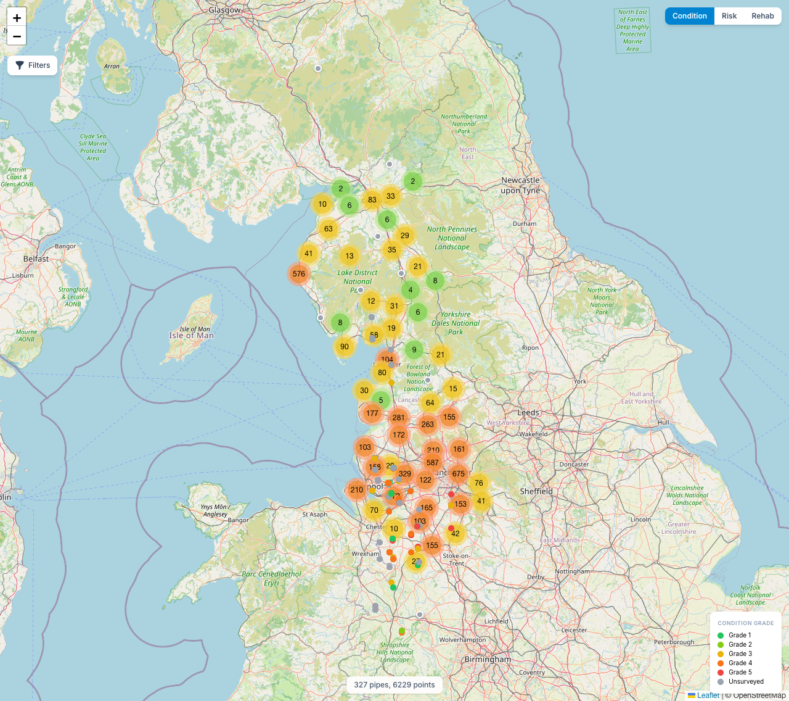Screen dimensions: 789x701
Task: Click the green 9 cluster marker
Action: (x=414, y=350)
